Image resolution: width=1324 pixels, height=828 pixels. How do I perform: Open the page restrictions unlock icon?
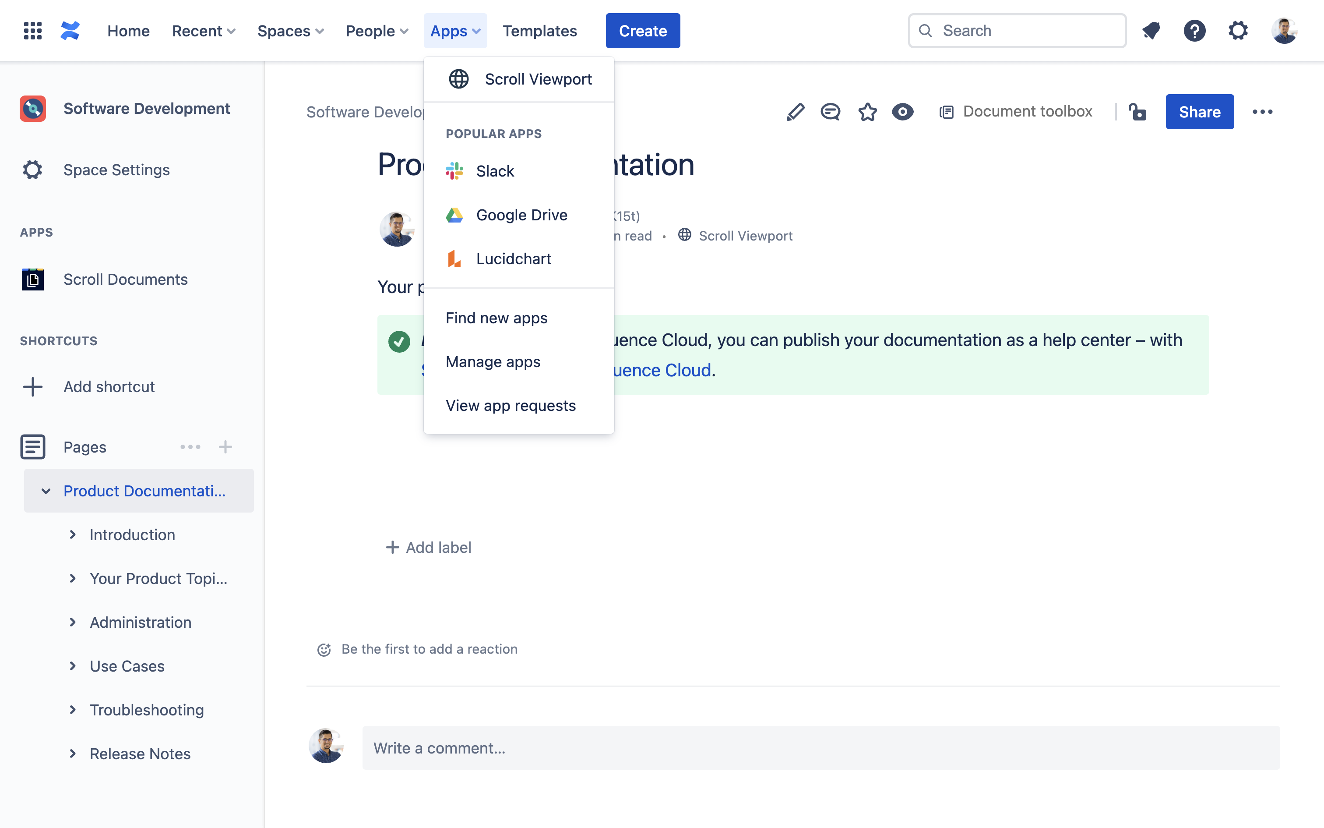(1137, 112)
